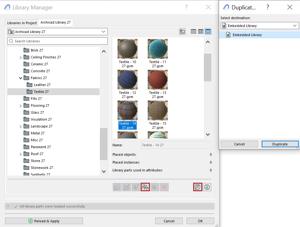
Task: Expand the library loading status message bar
Action: 8,206
